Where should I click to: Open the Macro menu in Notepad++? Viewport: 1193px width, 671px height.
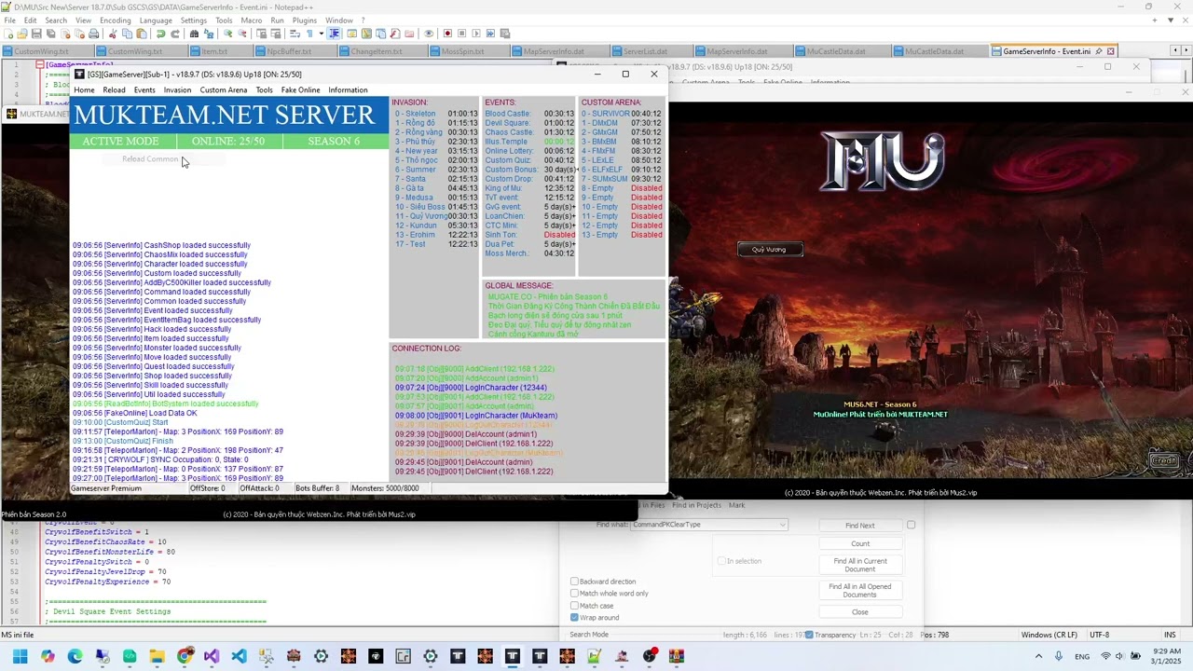pyautogui.click(x=252, y=21)
